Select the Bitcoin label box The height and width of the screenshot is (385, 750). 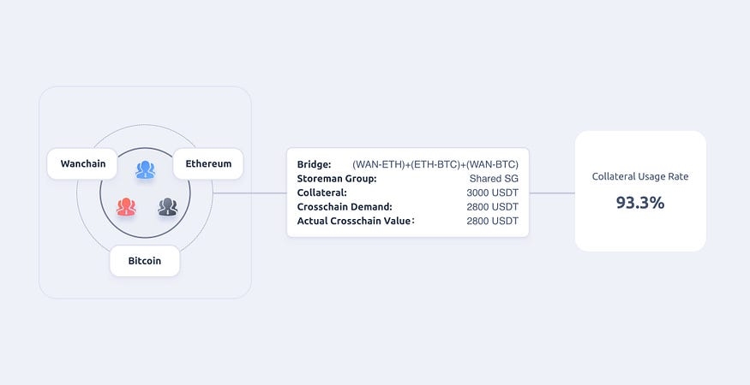point(145,261)
